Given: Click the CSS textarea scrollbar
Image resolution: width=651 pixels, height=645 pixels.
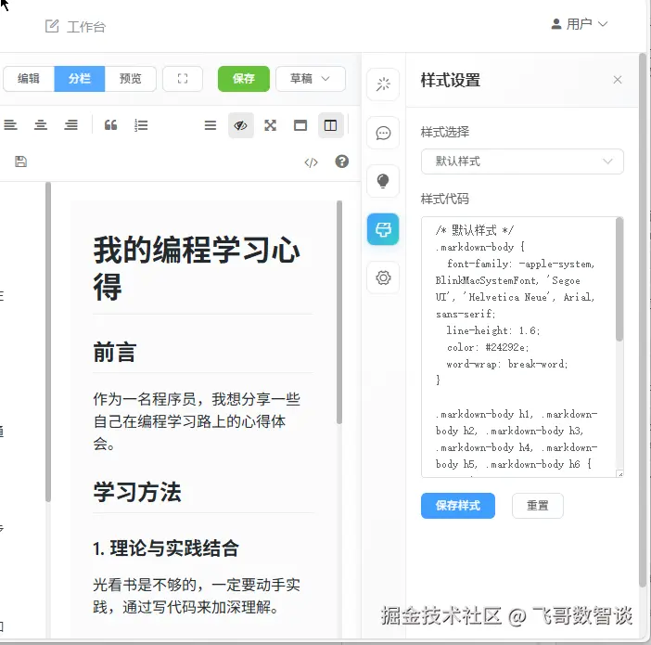Looking at the screenshot, I should click(x=619, y=279).
